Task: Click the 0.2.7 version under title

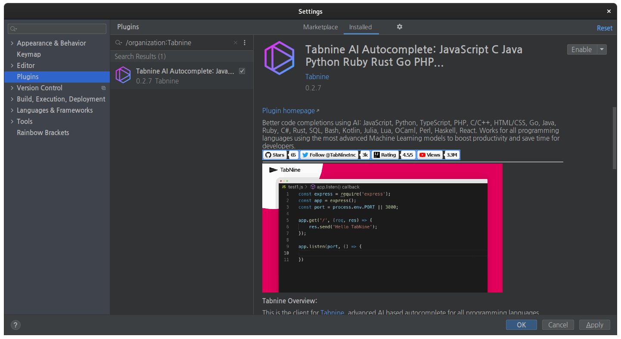Action: (313, 88)
